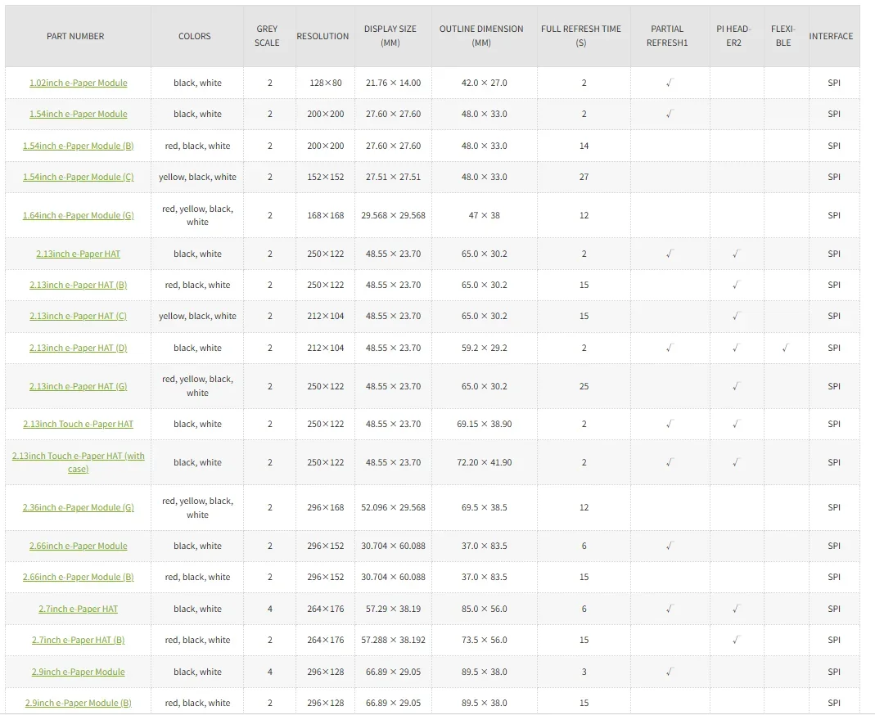Click the 1.54inch e-Paper Module (C) link
The width and height of the screenshot is (875, 715).
coord(78,177)
